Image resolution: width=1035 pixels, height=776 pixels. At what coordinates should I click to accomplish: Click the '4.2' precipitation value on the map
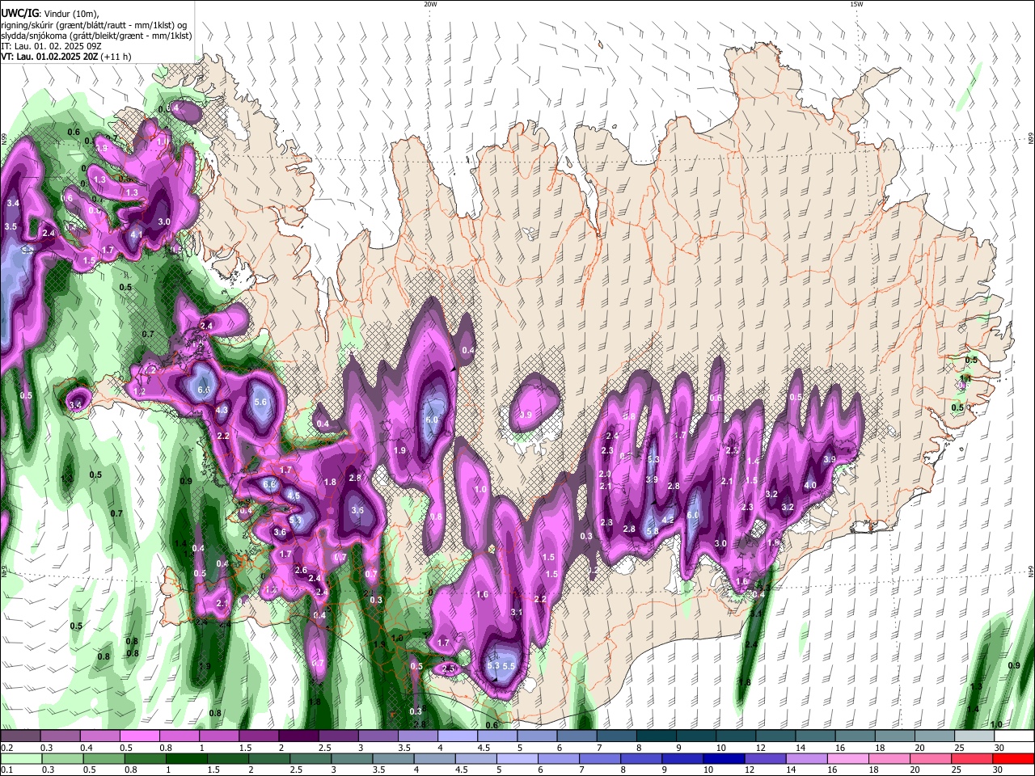668,520
